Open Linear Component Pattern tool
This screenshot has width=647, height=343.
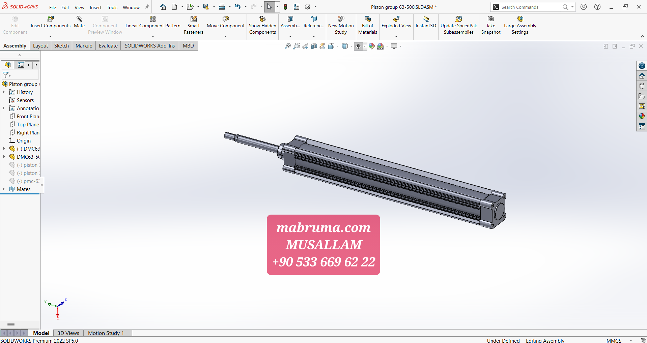(x=153, y=22)
